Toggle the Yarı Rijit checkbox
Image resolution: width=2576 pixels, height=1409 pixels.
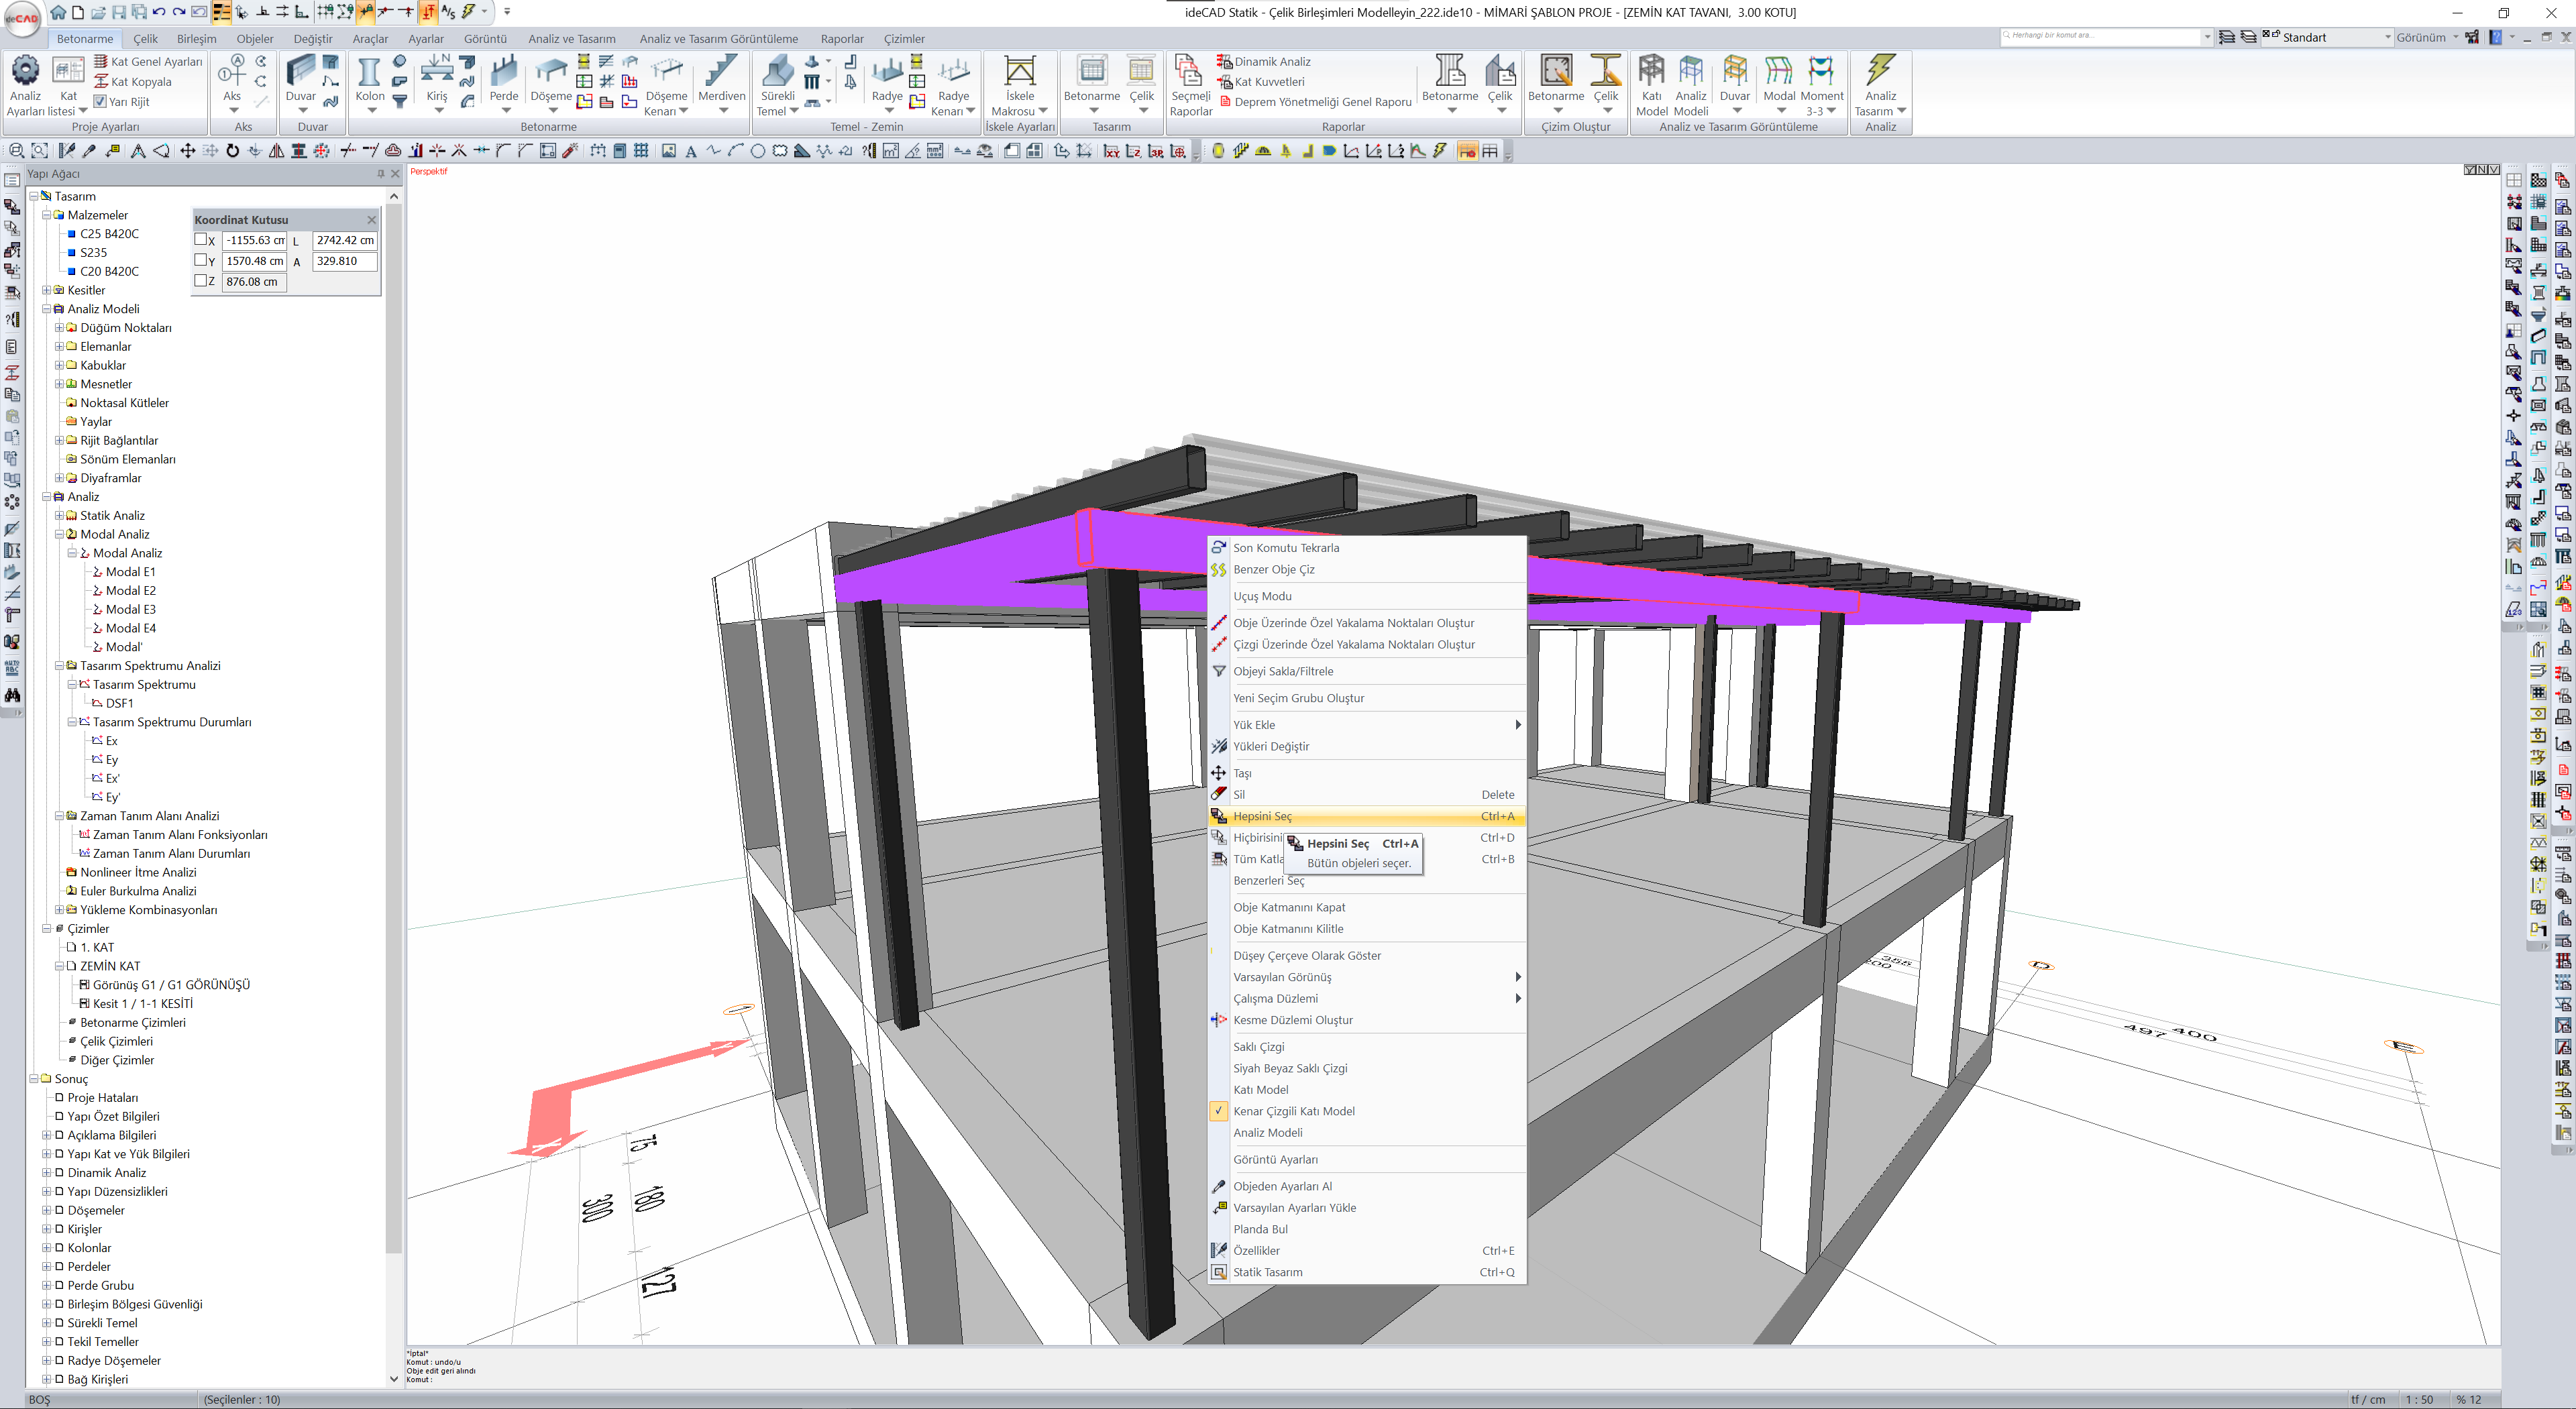click(100, 101)
